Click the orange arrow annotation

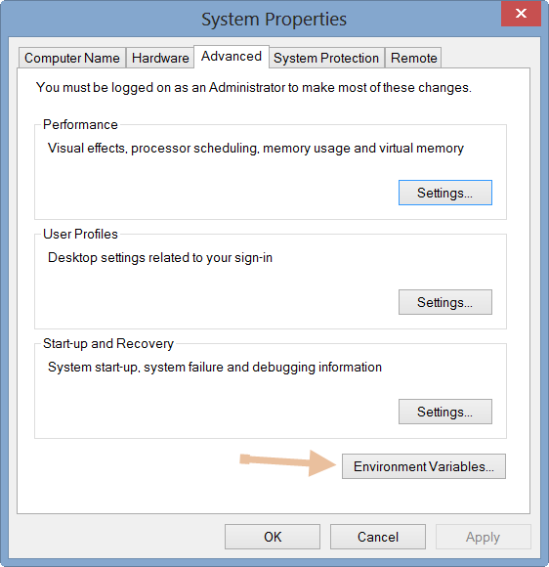[288, 462]
